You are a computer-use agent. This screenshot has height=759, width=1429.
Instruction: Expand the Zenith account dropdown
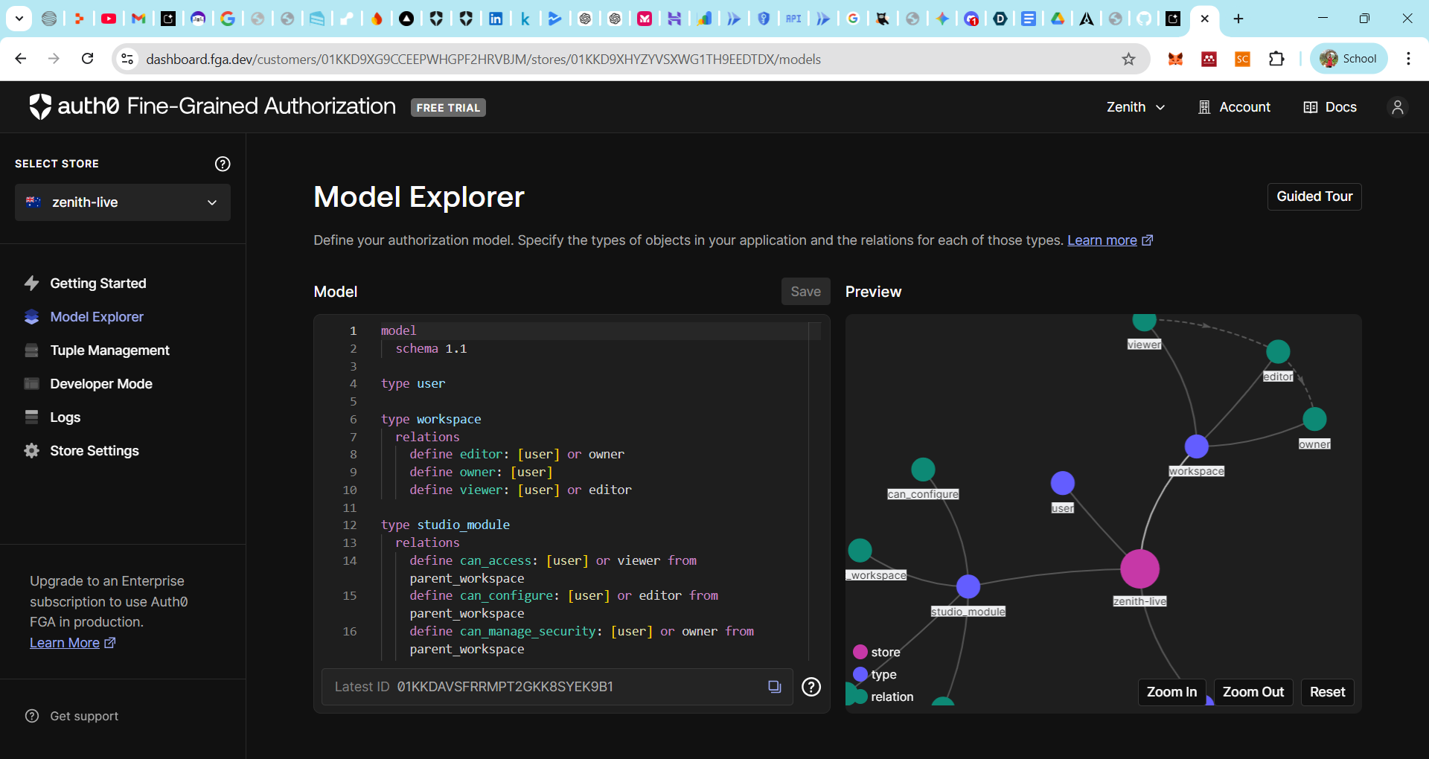coord(1136,107)
